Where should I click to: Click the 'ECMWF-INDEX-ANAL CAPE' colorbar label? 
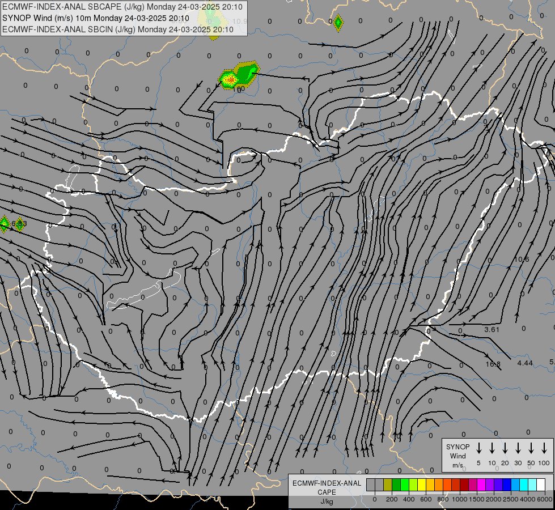coord(327,488)
